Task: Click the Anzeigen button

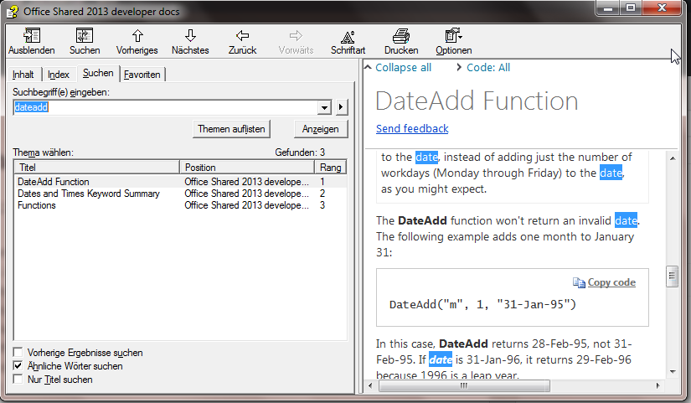Action: tap(321, 129)
